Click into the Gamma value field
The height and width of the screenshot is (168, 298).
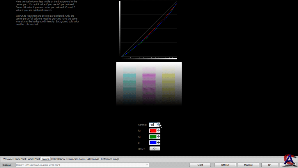click(x=153, y=125)
